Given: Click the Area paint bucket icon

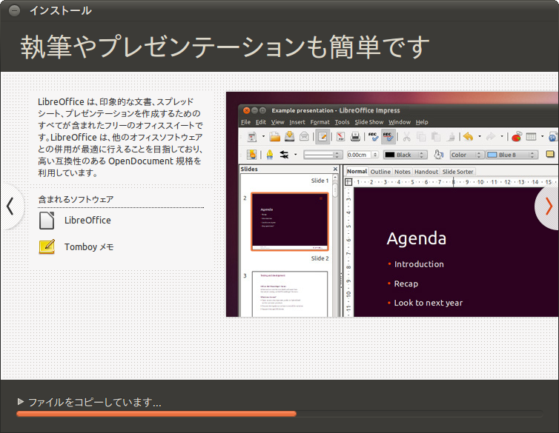Looking at the screenshot, I should tap(438, 155).
